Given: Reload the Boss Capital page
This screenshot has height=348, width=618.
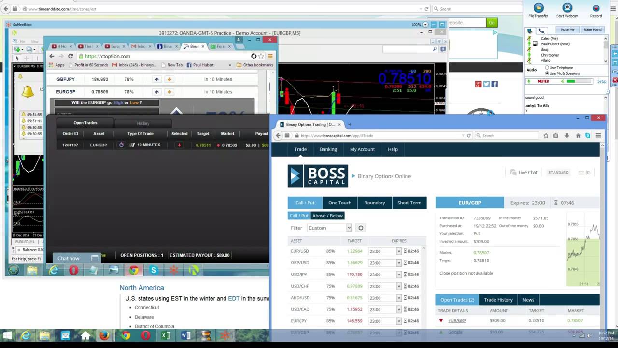Looking at the screenshot, I should (468, 136).
